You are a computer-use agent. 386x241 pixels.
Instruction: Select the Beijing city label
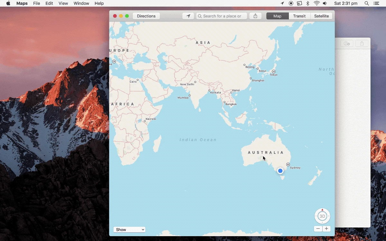click(250, 67)
